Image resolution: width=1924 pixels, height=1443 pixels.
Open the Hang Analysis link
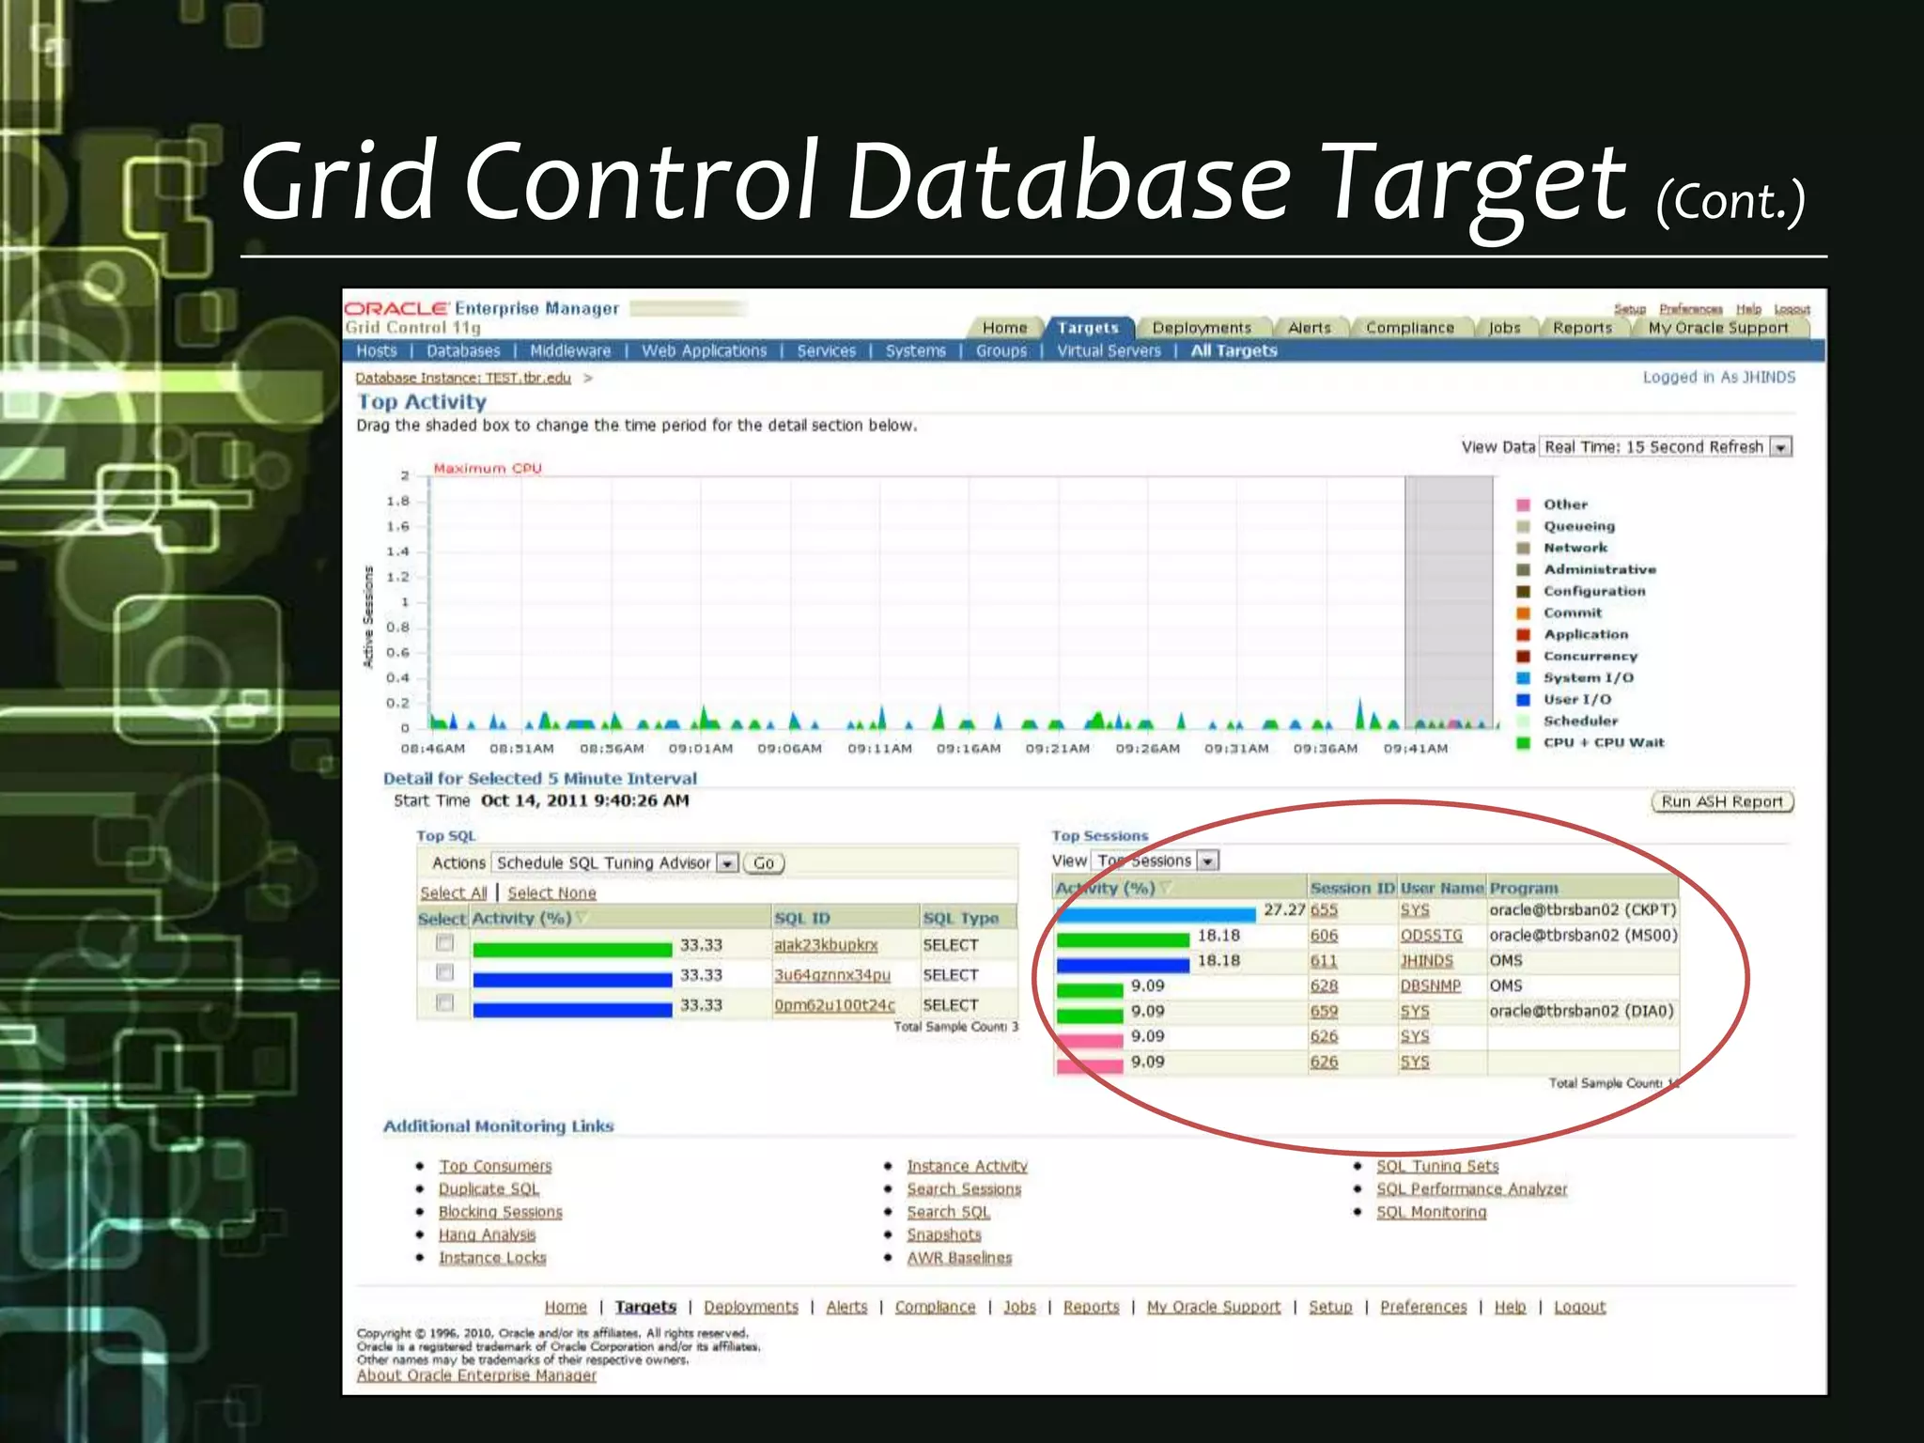[x=487, y=1235]
